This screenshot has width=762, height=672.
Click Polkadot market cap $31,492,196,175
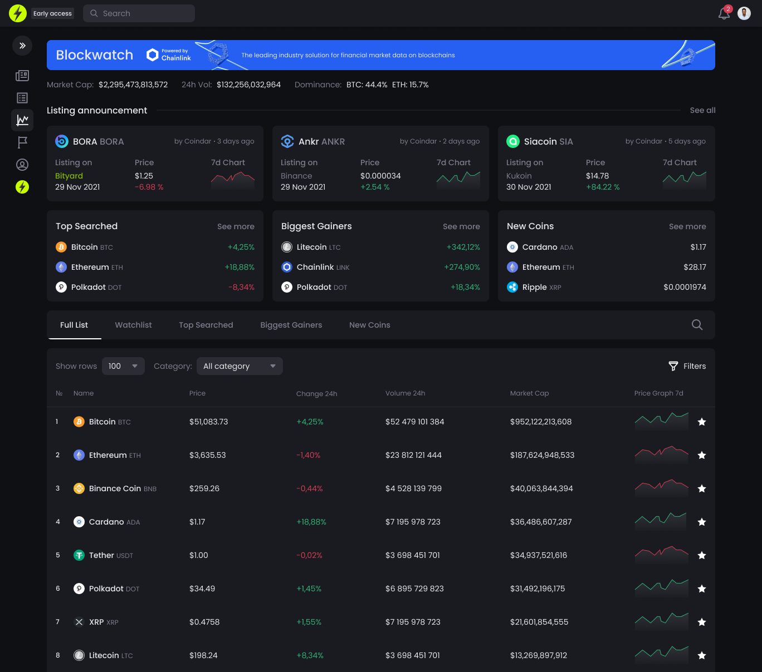click(538, 589)
